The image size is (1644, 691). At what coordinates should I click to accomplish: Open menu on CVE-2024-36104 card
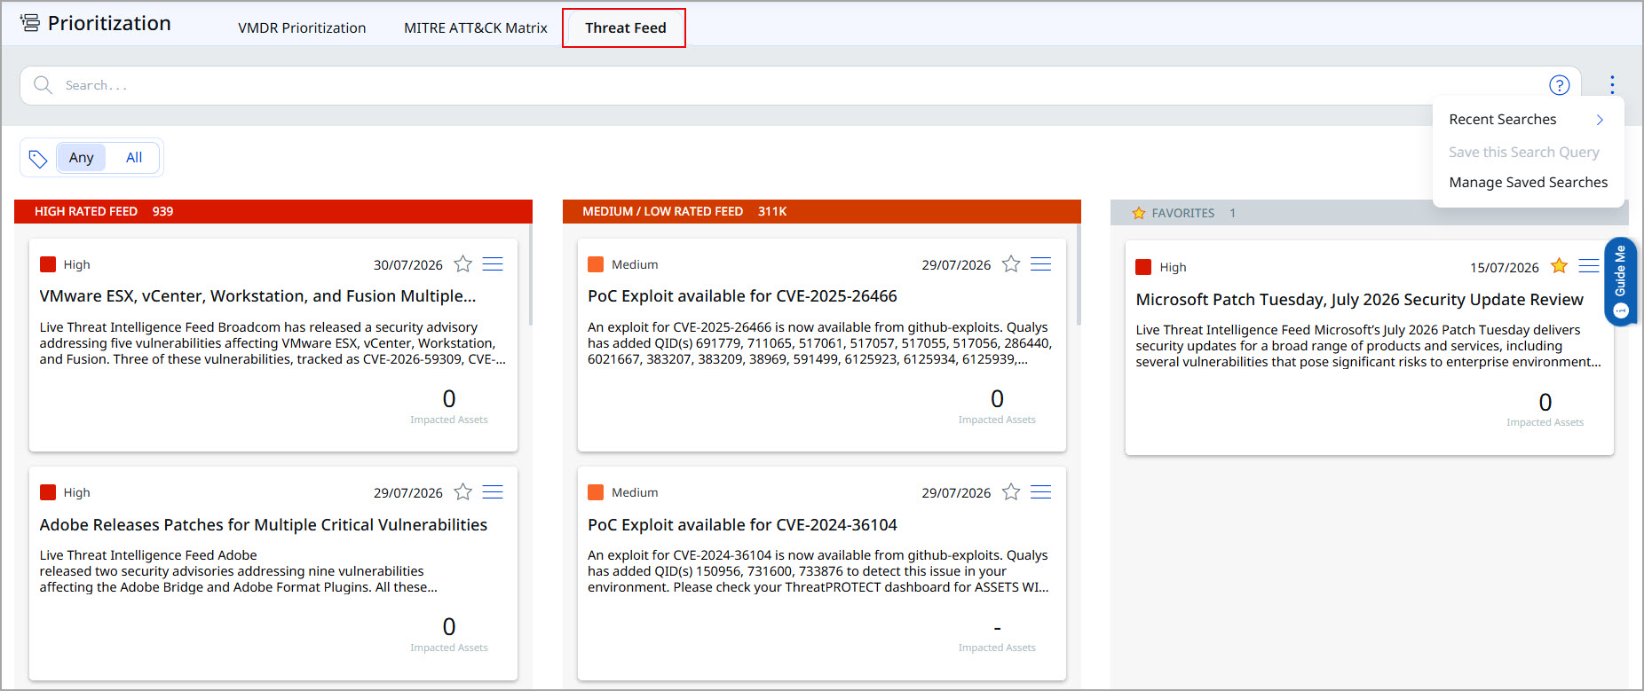point(1041,492)
